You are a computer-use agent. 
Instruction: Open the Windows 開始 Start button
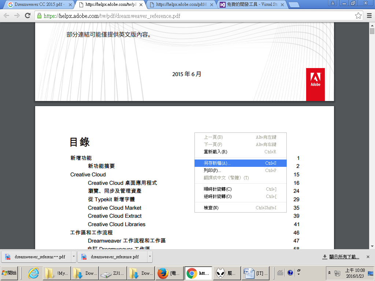[9, 273]
